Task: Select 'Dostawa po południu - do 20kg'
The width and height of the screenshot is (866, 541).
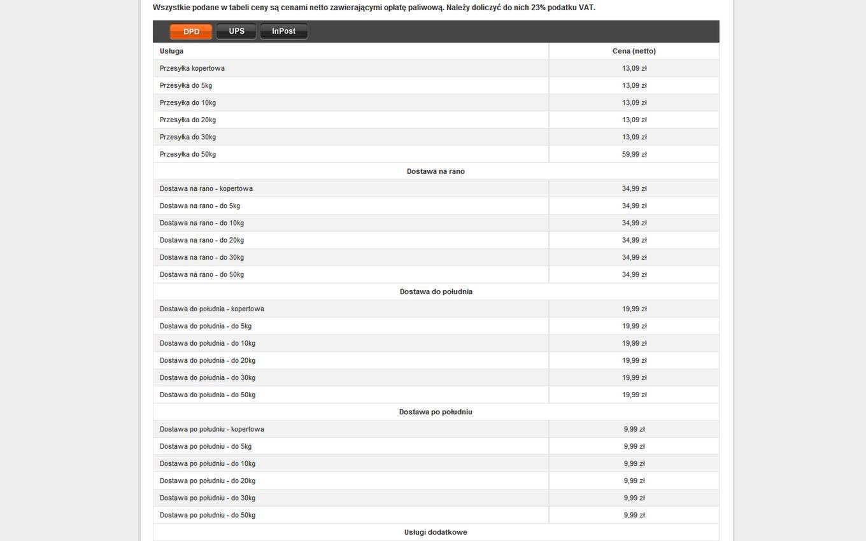Action: coord(208,481)
